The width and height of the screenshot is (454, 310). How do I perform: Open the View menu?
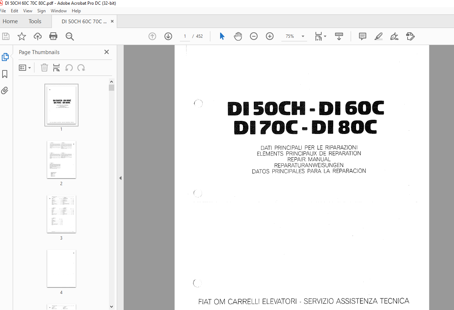click(28, 11)
